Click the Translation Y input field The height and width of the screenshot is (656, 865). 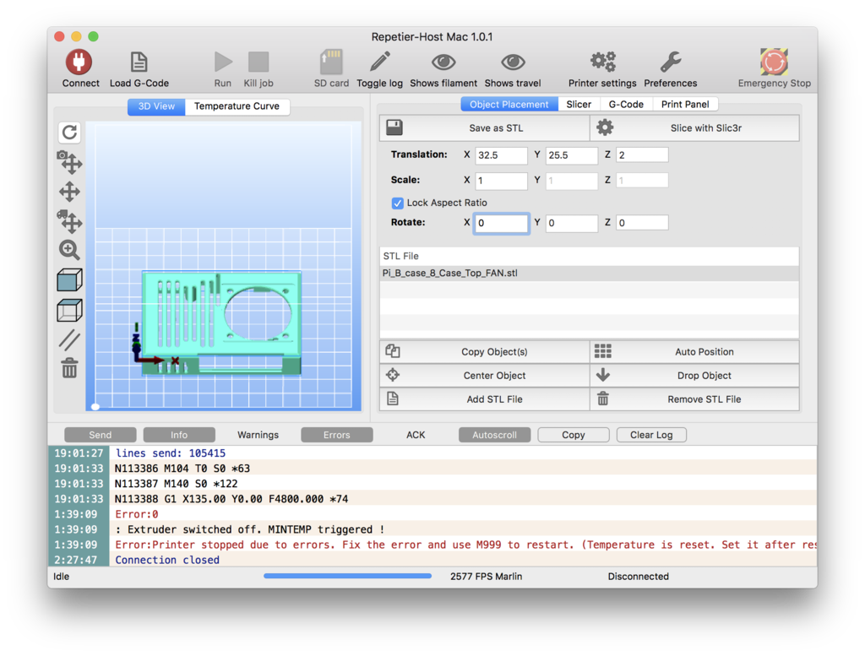(x=572, y=155)
